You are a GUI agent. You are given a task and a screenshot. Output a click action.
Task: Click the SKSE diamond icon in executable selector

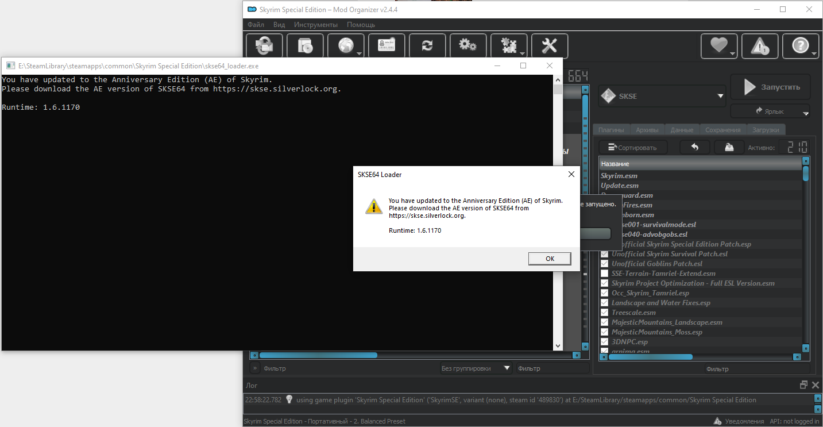(608, 96)
